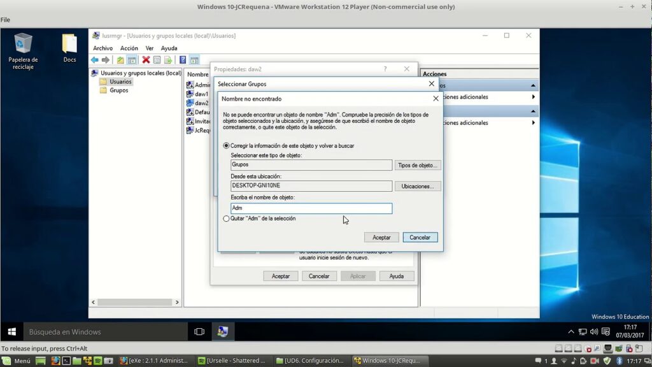652x367 pixels.
Task: Choose 'Quitar "Adm" de la selección' option
Action: pyautogui.click(x=227, y=218)
